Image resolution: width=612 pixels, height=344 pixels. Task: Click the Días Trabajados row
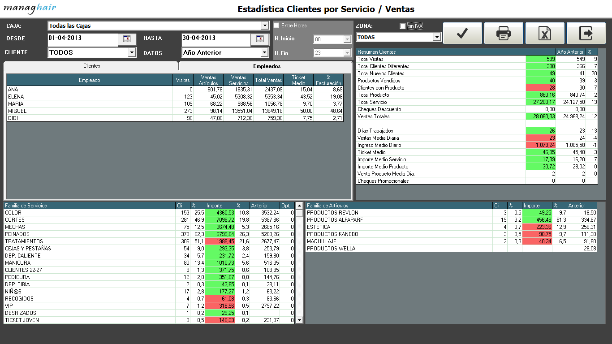(477, 131)
